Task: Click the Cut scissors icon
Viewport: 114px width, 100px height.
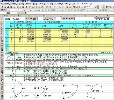Action: (37, 7)
